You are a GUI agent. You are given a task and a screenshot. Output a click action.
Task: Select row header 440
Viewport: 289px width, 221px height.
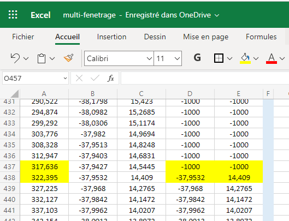click(x=10, y=200)
